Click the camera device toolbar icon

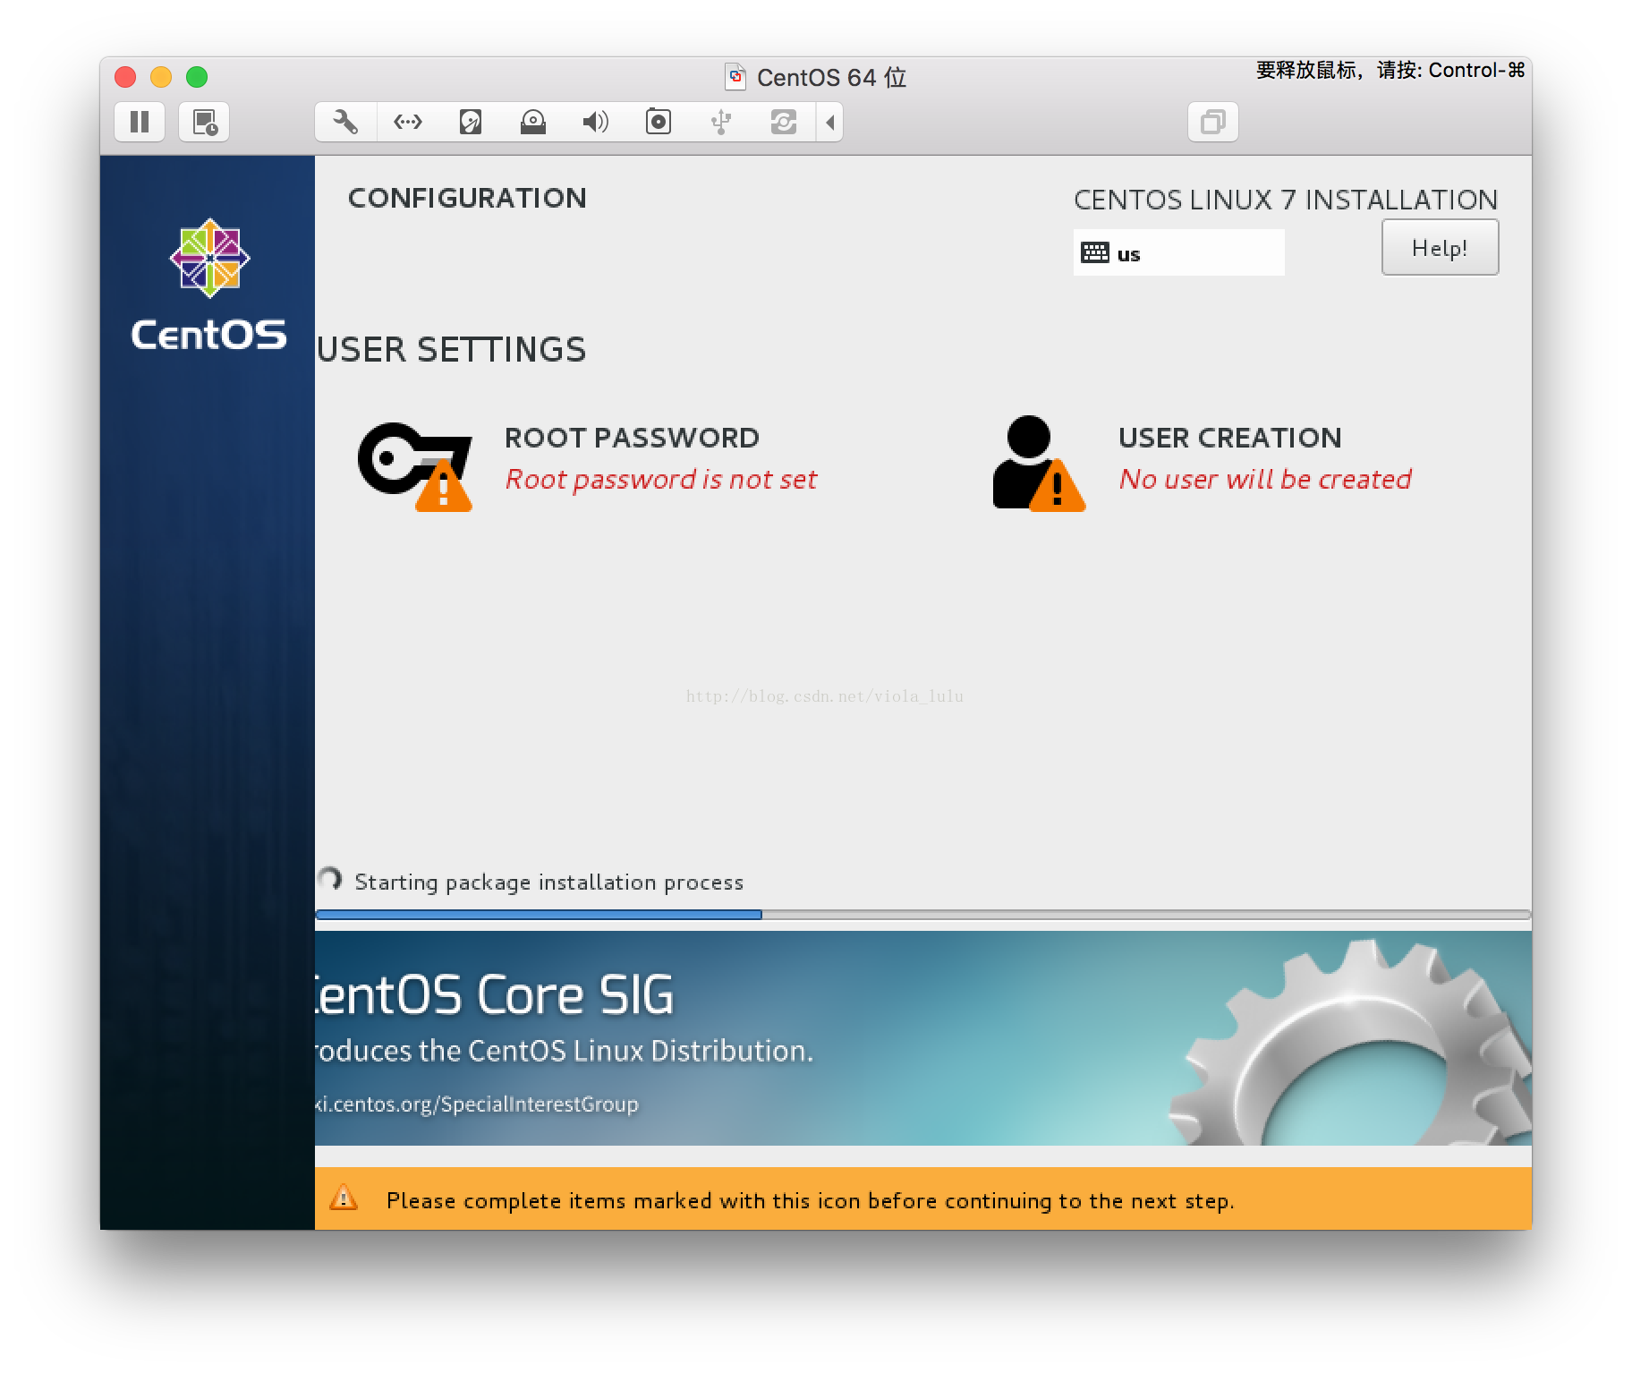659,122
